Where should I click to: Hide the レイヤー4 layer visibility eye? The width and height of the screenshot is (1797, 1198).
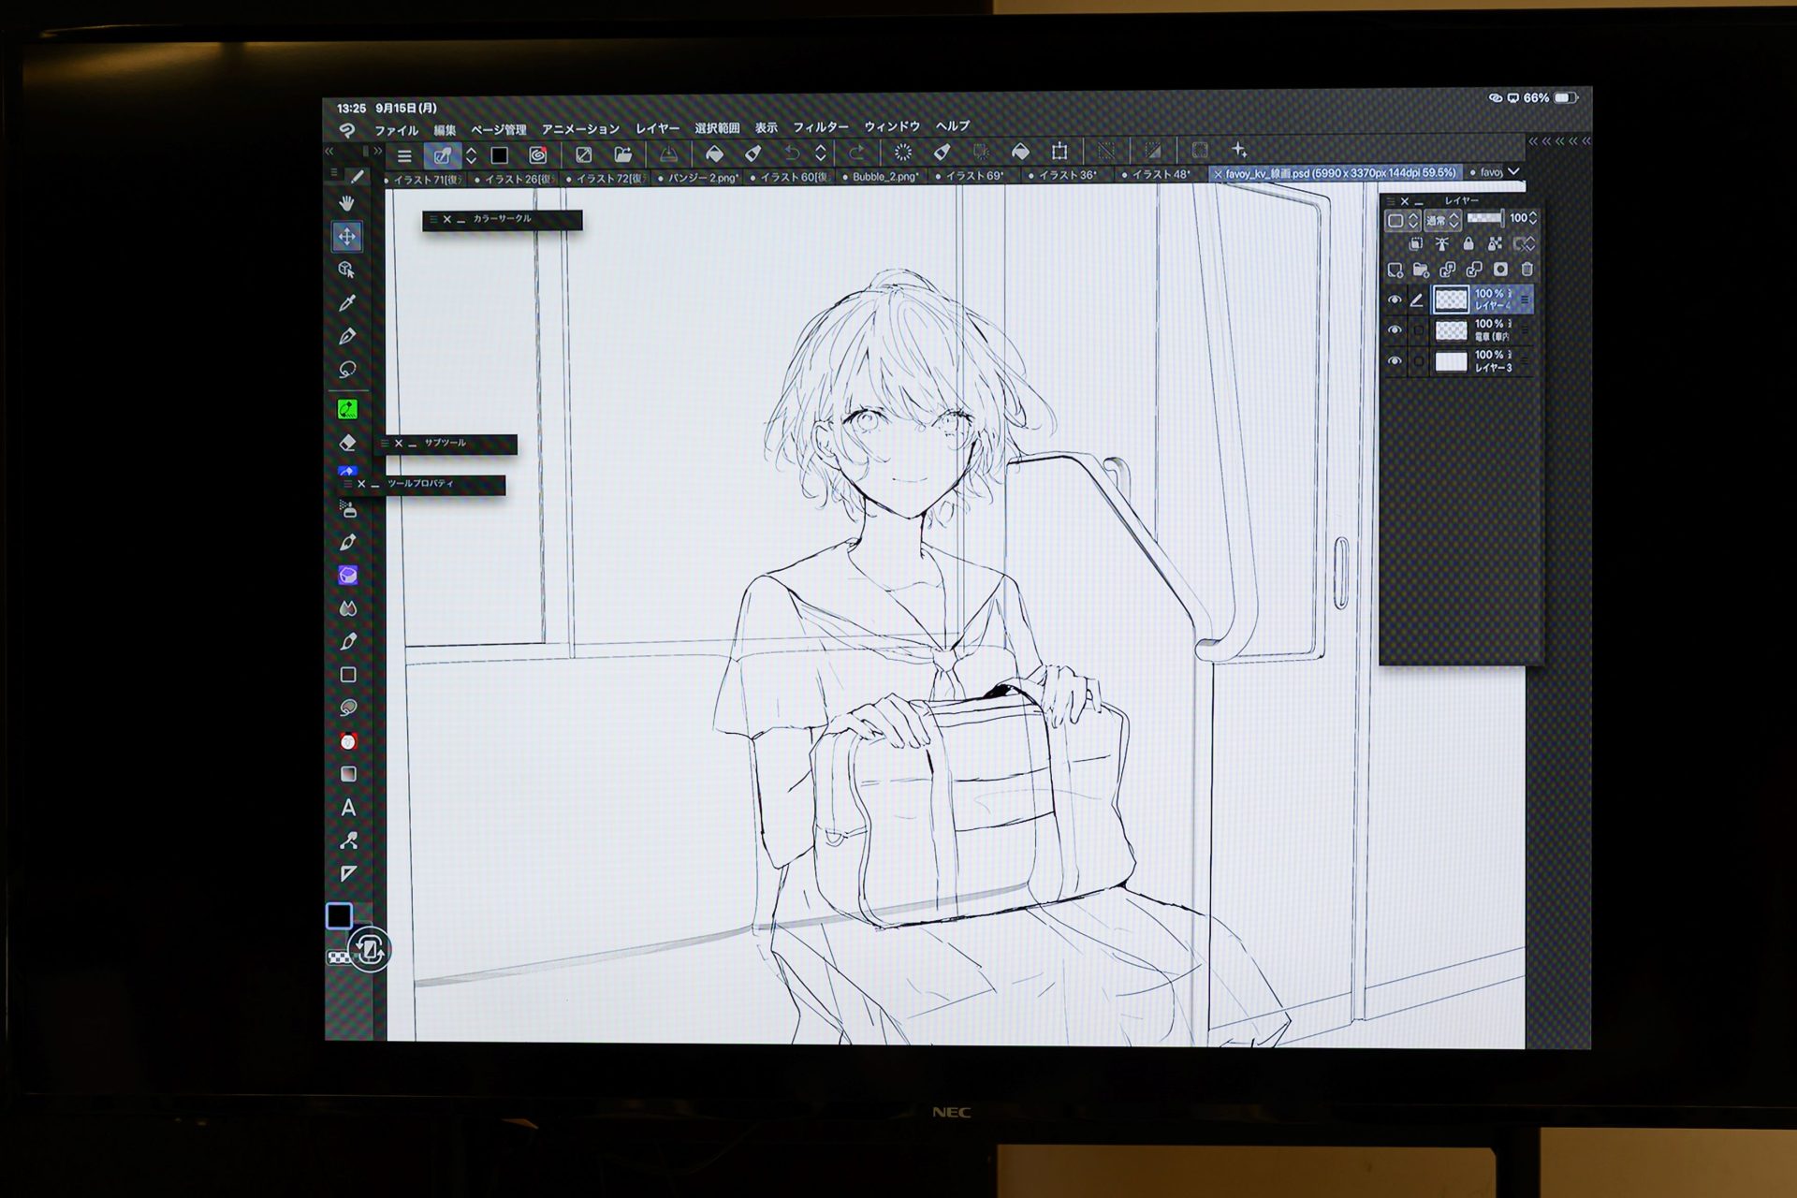[1395, 300]
